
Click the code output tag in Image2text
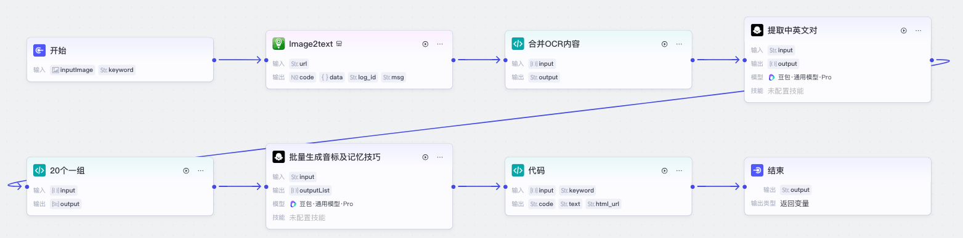pos(303,77)
